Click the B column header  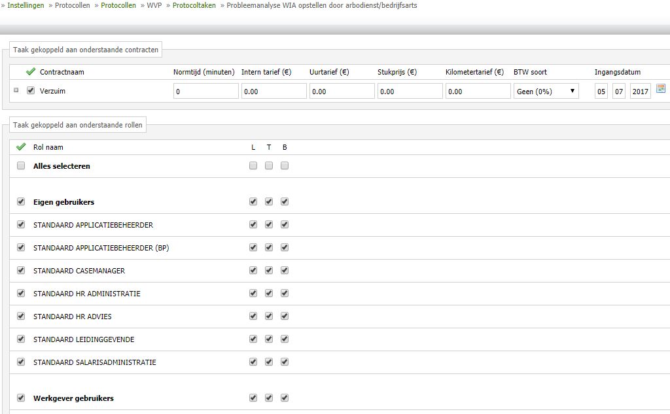point(285,147)
